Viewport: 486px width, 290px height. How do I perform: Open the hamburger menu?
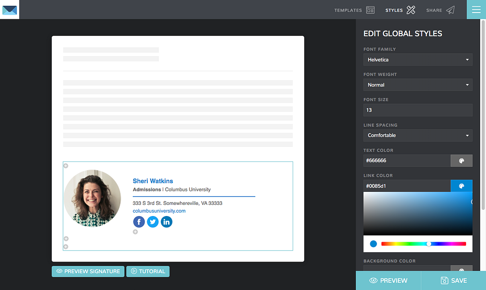(x=476, y=10)
